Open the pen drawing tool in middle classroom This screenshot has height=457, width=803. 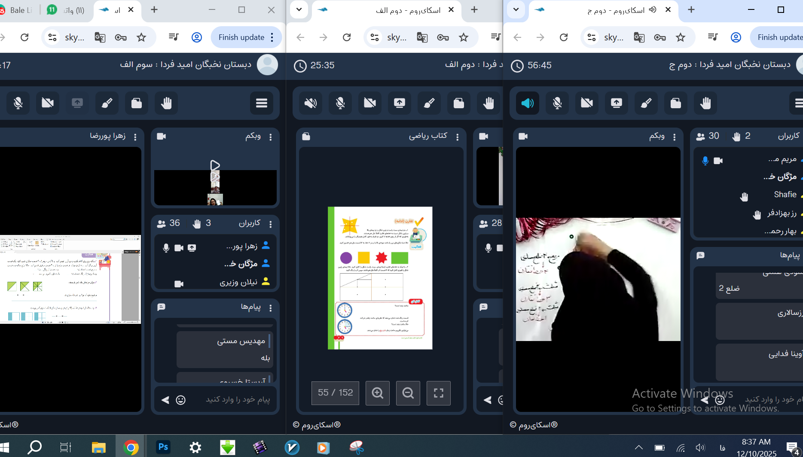point(429,103)
